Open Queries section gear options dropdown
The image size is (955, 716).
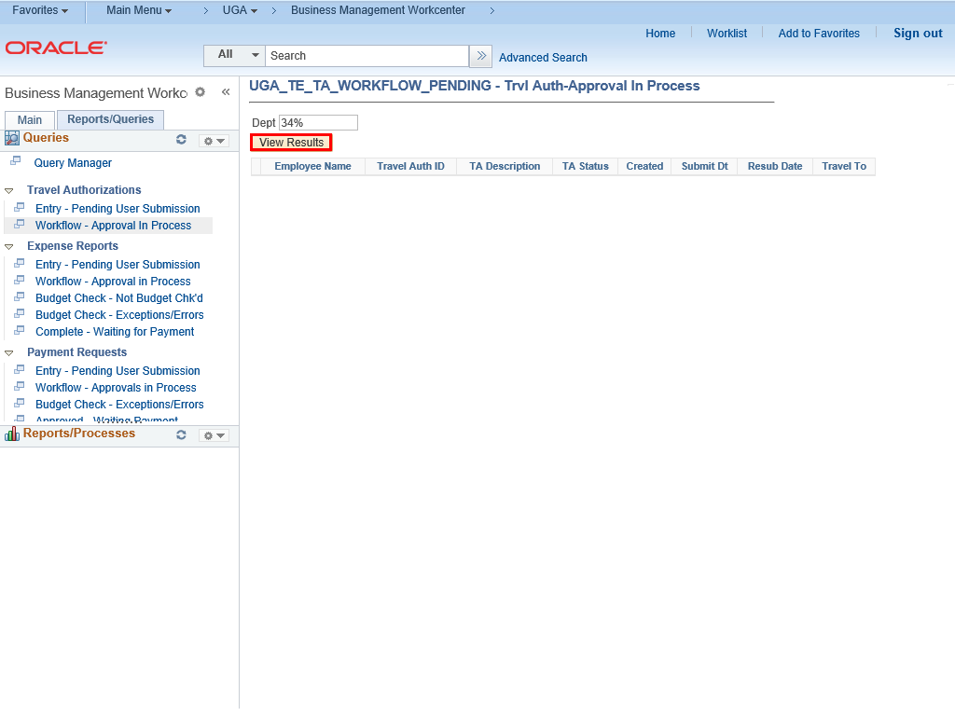click(x=214, y=141)
